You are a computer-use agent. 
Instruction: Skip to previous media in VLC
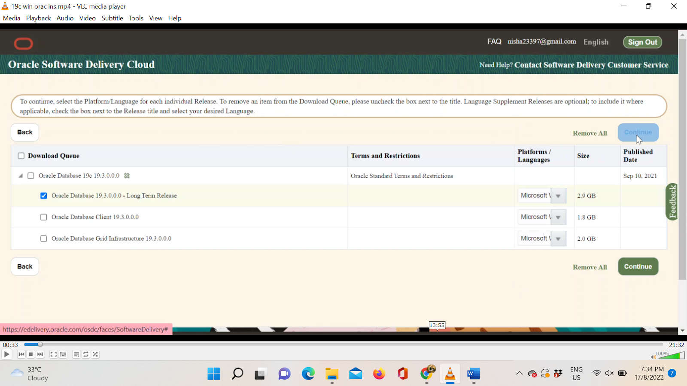[21, 354]
